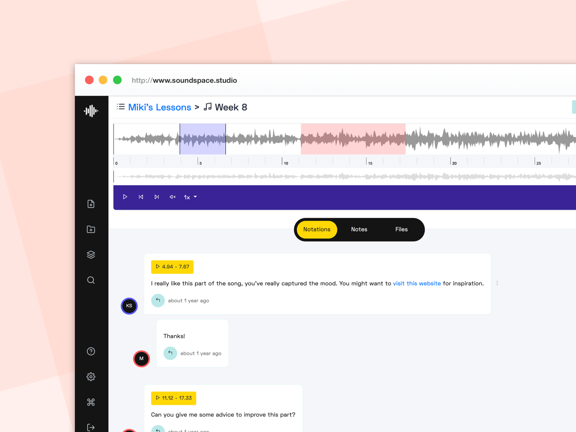This screenshot has height=432, width=576.
Task: Switch to the Notes tab
Action: coord(359,229)
